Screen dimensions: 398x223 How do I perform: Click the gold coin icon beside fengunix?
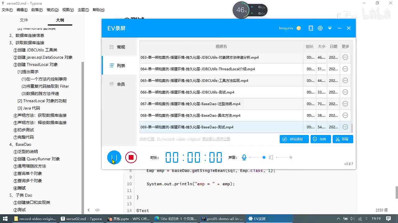[x=299, y=28]
